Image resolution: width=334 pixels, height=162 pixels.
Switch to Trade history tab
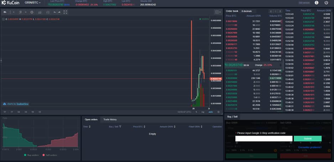pos(110,119)
